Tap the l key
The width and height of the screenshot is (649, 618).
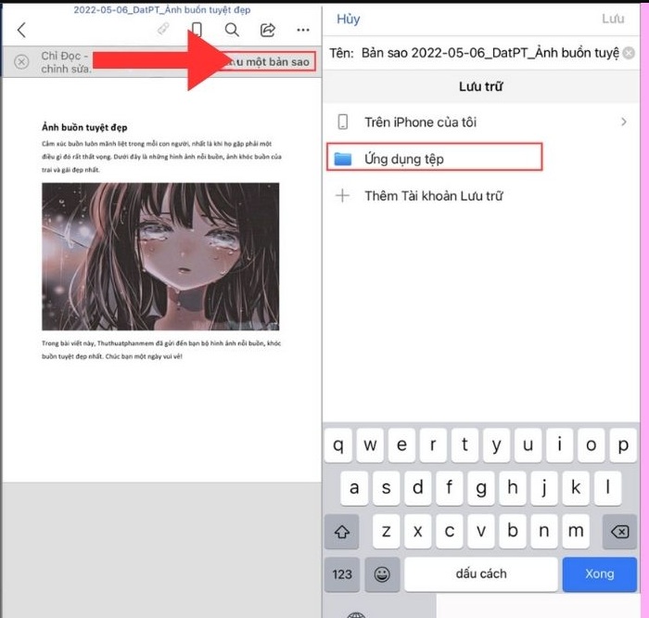[607, 488]
